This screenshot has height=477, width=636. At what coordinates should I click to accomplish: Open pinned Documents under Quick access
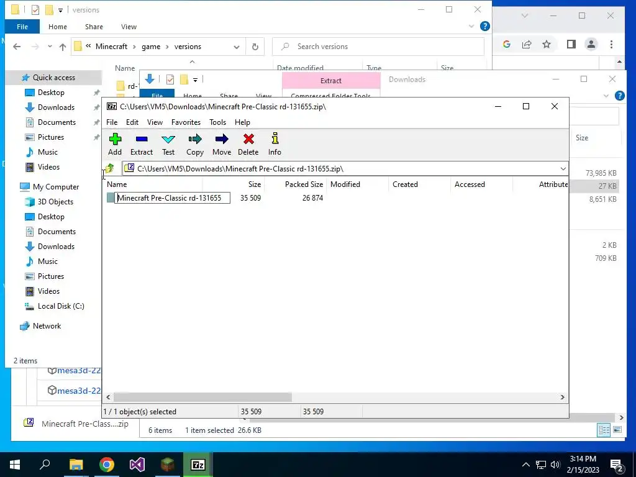[57, 122]
